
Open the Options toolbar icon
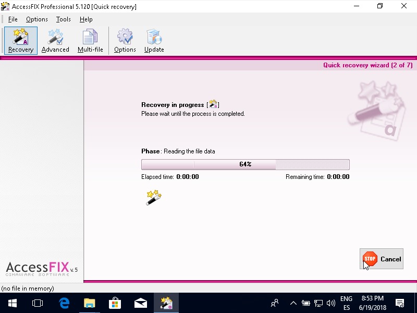point(125,41)
